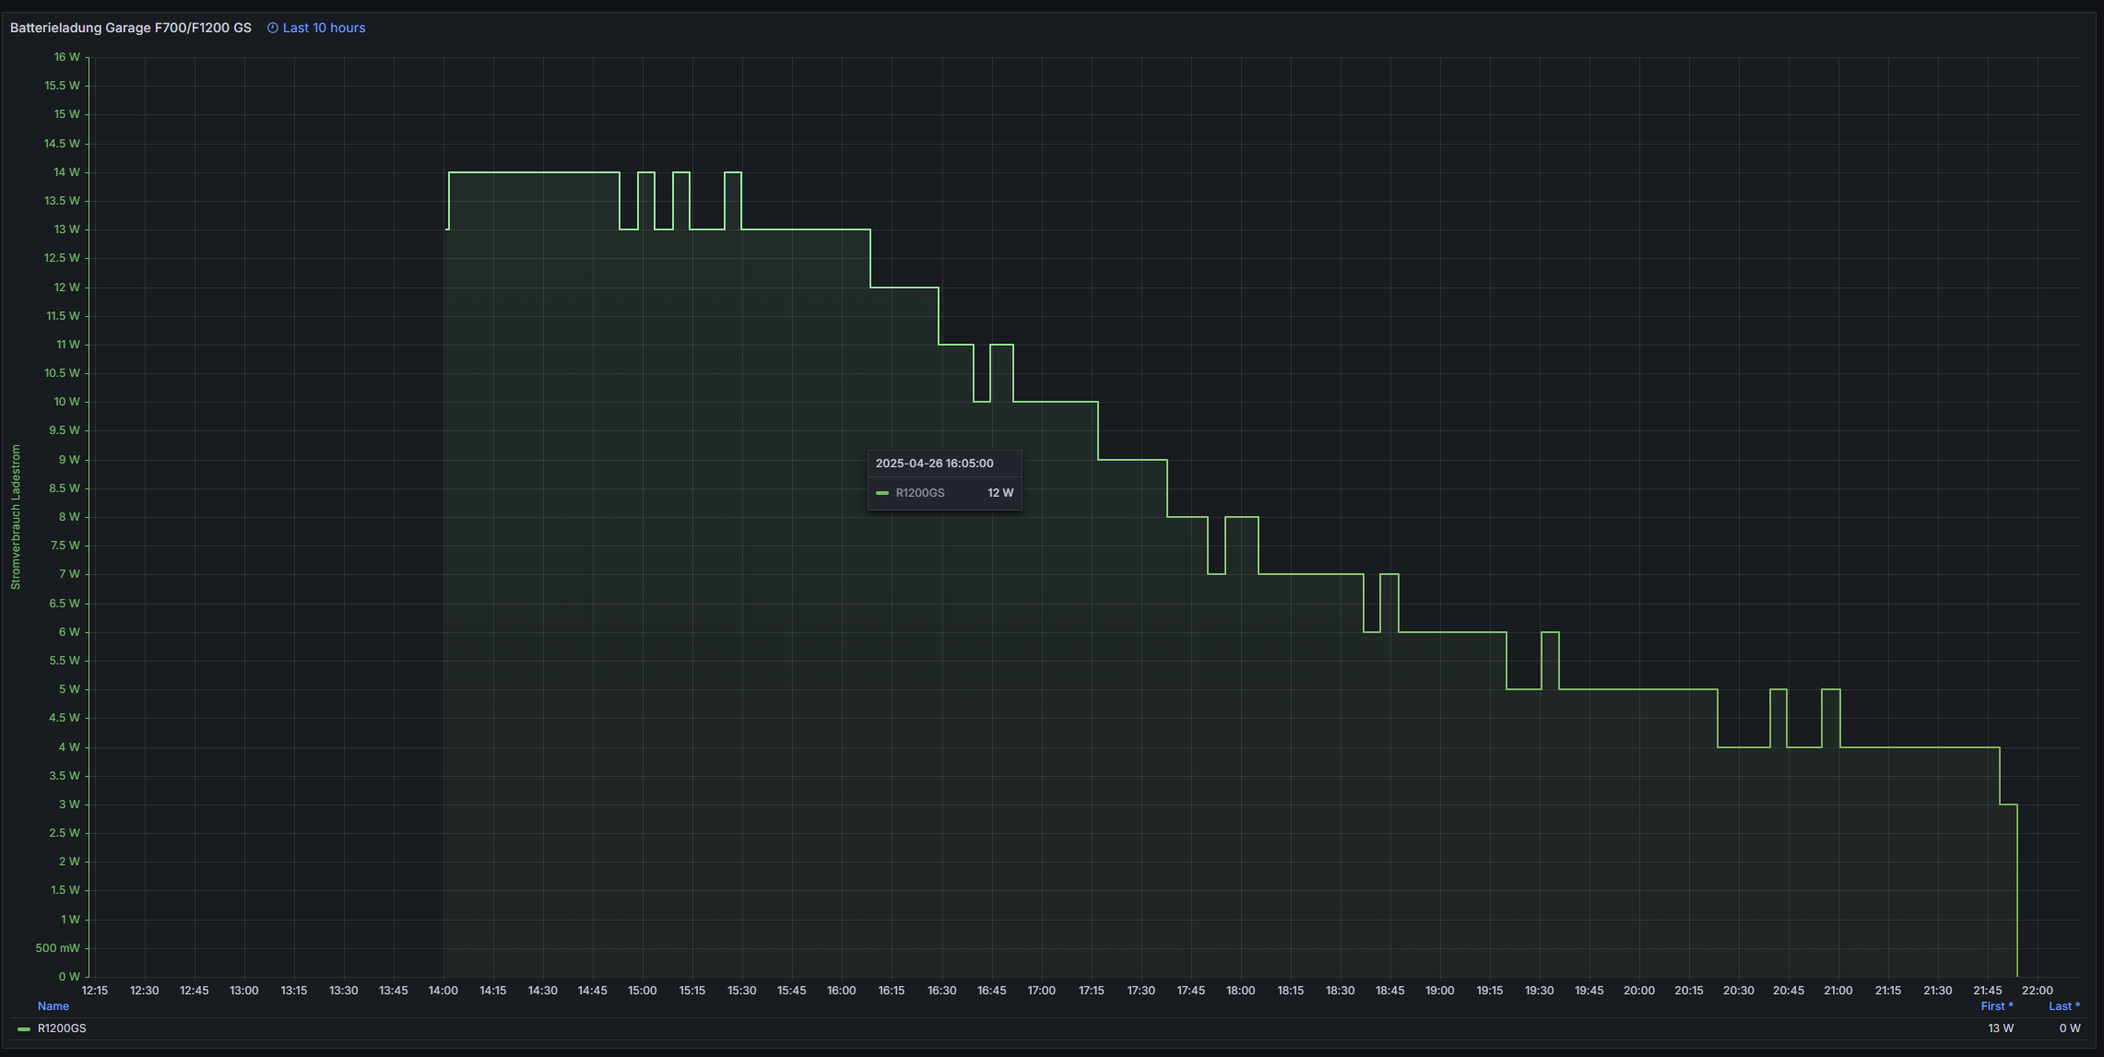This screenshot has height=1057, width=2104.
Task: Open the R1200GS legend color swatch
Action: click(24, 1028)
